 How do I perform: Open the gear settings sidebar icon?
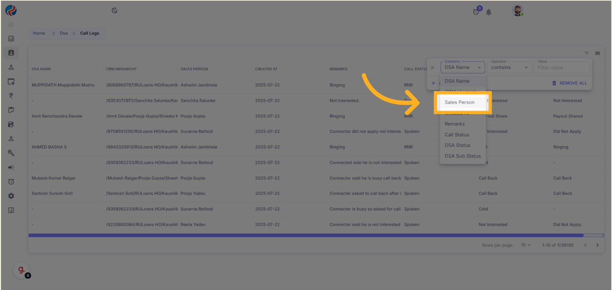11,196
